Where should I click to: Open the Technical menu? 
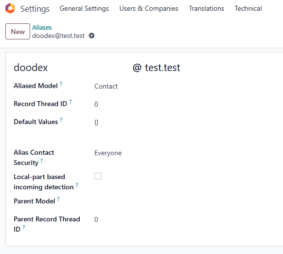[248, 8]
